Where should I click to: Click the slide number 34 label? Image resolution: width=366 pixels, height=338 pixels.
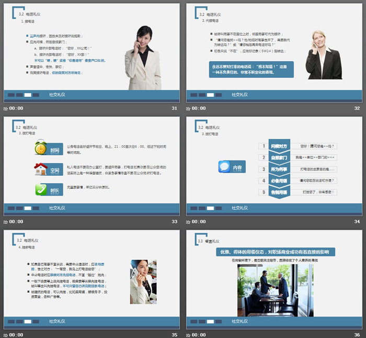(x=357, y=222)
